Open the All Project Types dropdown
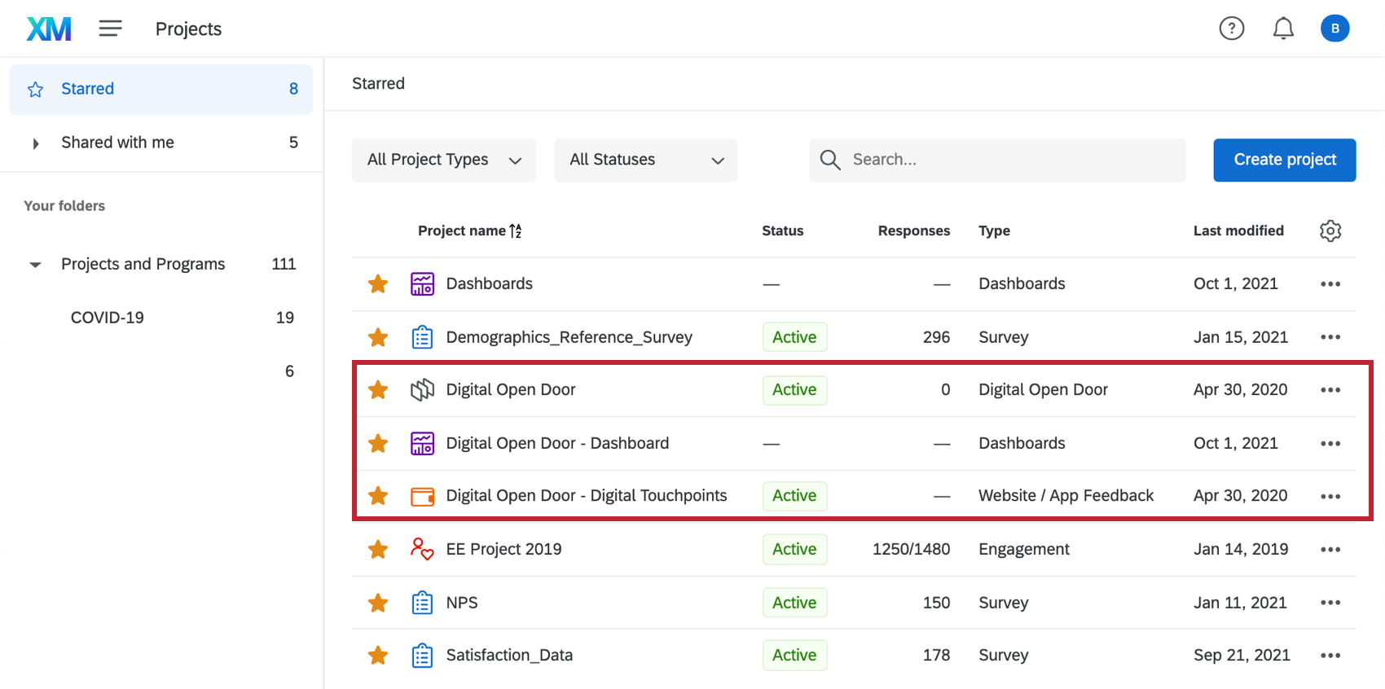 coord(443,160)
